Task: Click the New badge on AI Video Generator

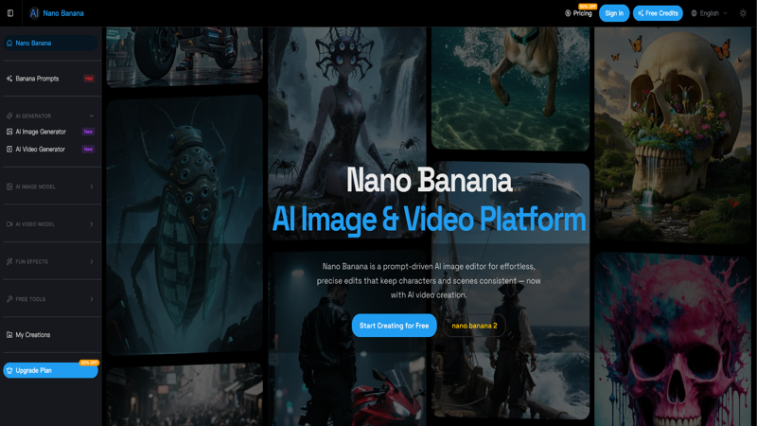Action: point(88,150)
